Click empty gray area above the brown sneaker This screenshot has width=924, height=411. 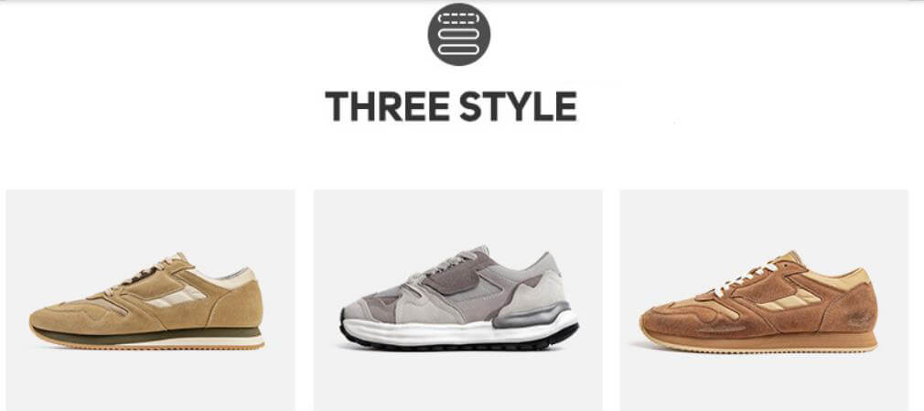[764, 220]
